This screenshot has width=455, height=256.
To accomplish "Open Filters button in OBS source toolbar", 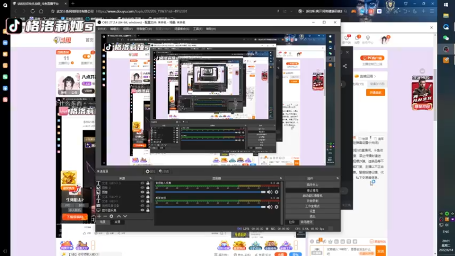I will (x=164, y=172).
